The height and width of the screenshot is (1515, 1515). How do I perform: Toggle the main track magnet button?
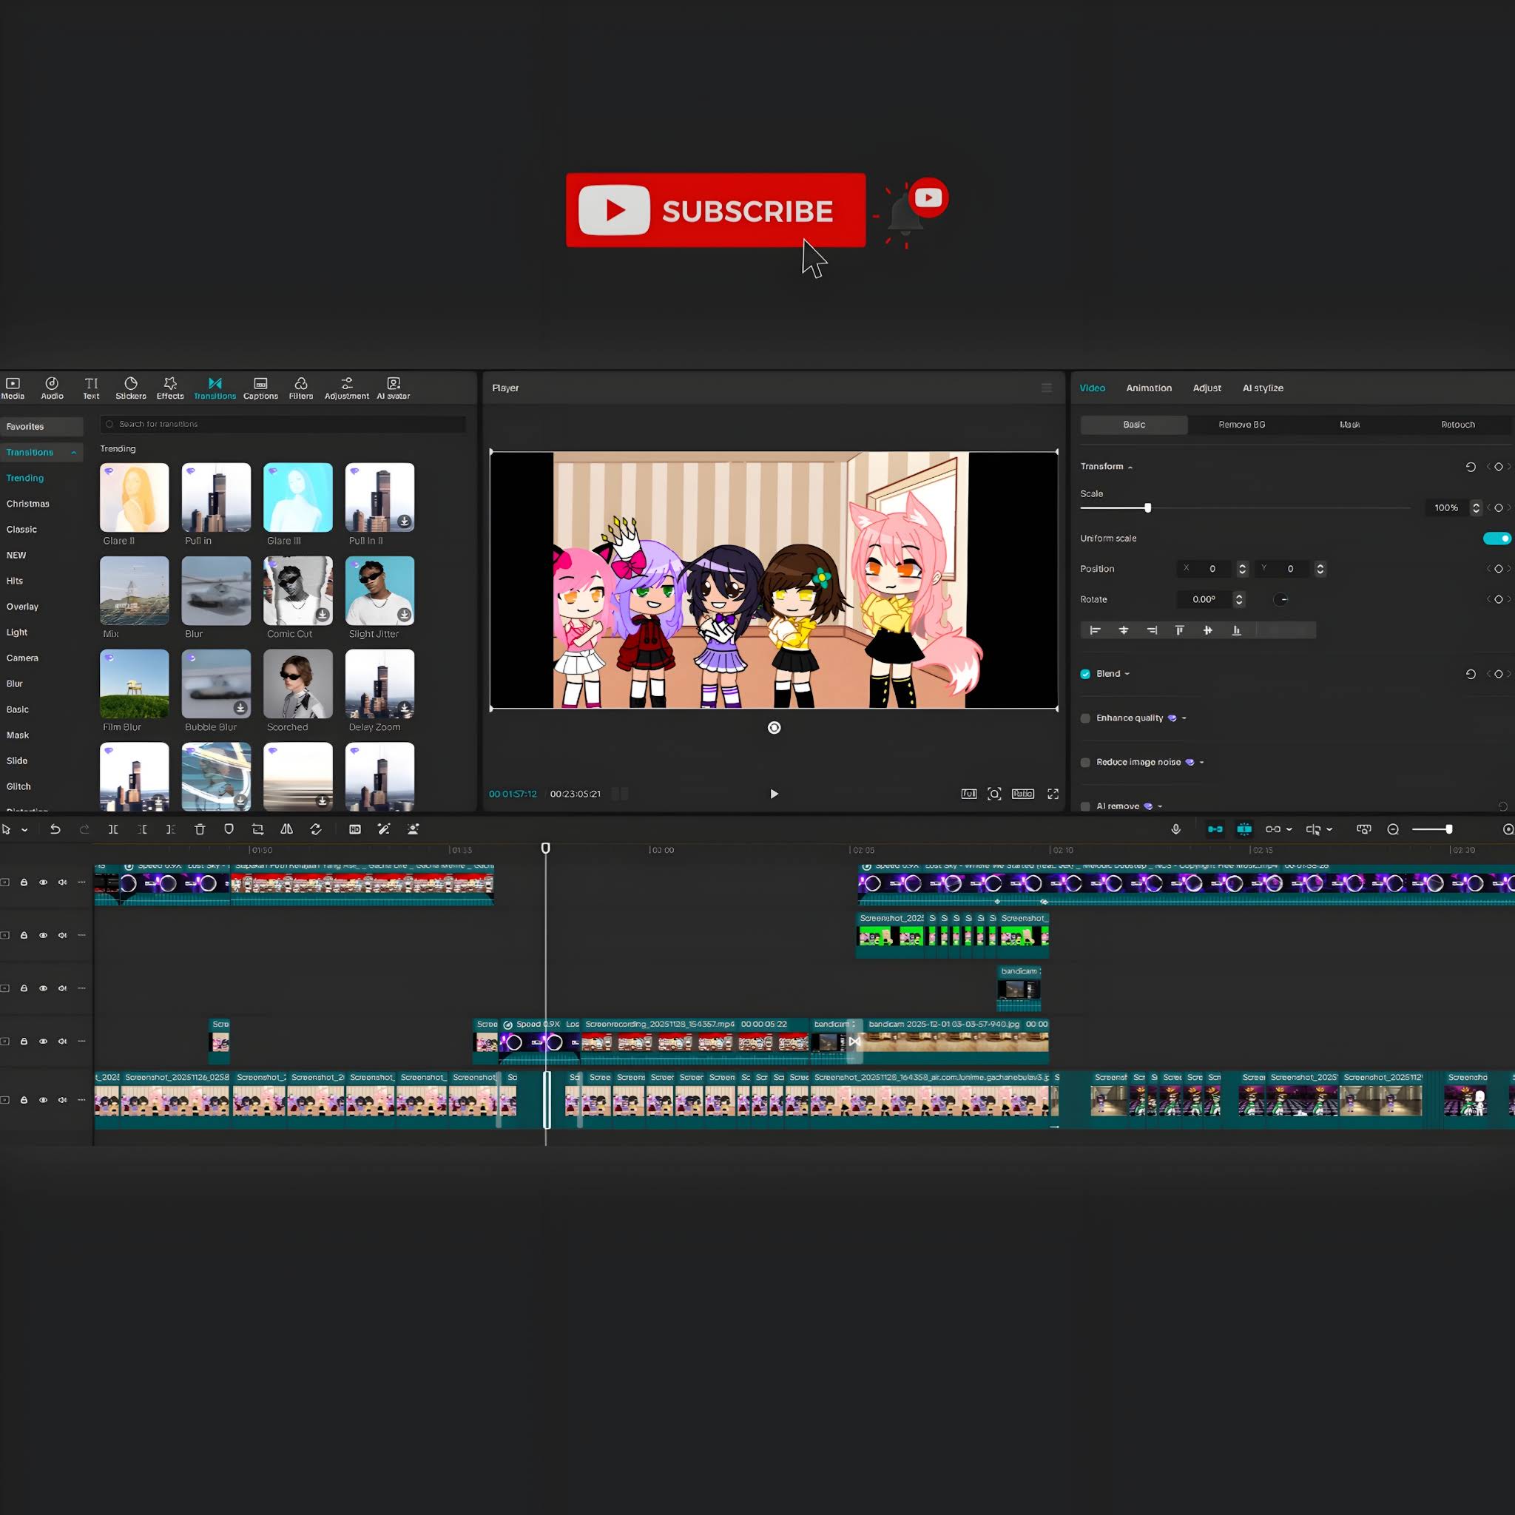tap(1215, 829)
